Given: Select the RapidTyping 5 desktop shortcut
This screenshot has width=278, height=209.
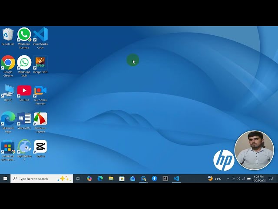Looking at the screenshot, I should [24, 150].
